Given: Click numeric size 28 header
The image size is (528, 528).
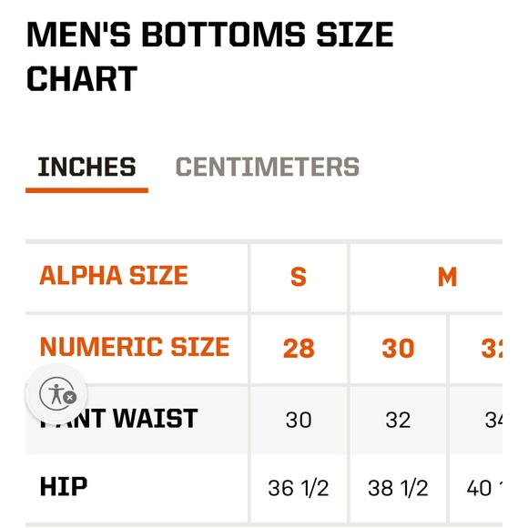Looking at the screenshot, I should [299, 348].
